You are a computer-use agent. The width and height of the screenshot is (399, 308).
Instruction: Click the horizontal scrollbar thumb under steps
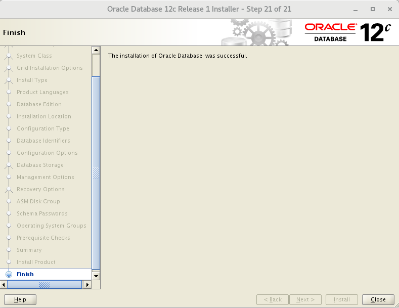tap(45, 284)
